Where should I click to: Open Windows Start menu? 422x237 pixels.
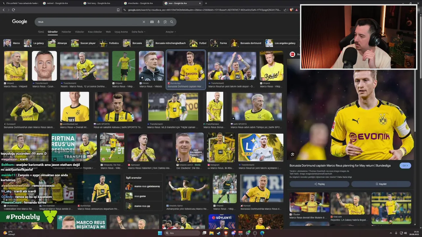[160, 233]
